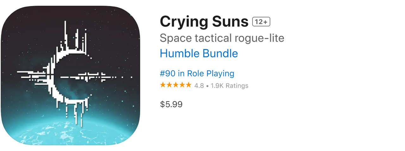Open the #90 in Role Playing chart
Screen dimensions: 405x151
click(x=197, y=73)
